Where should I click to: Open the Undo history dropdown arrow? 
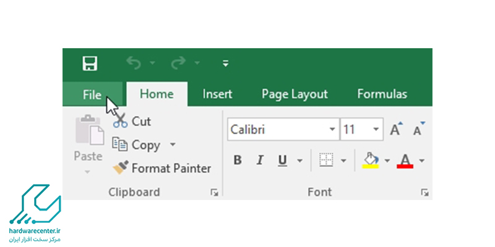(152, 63)
